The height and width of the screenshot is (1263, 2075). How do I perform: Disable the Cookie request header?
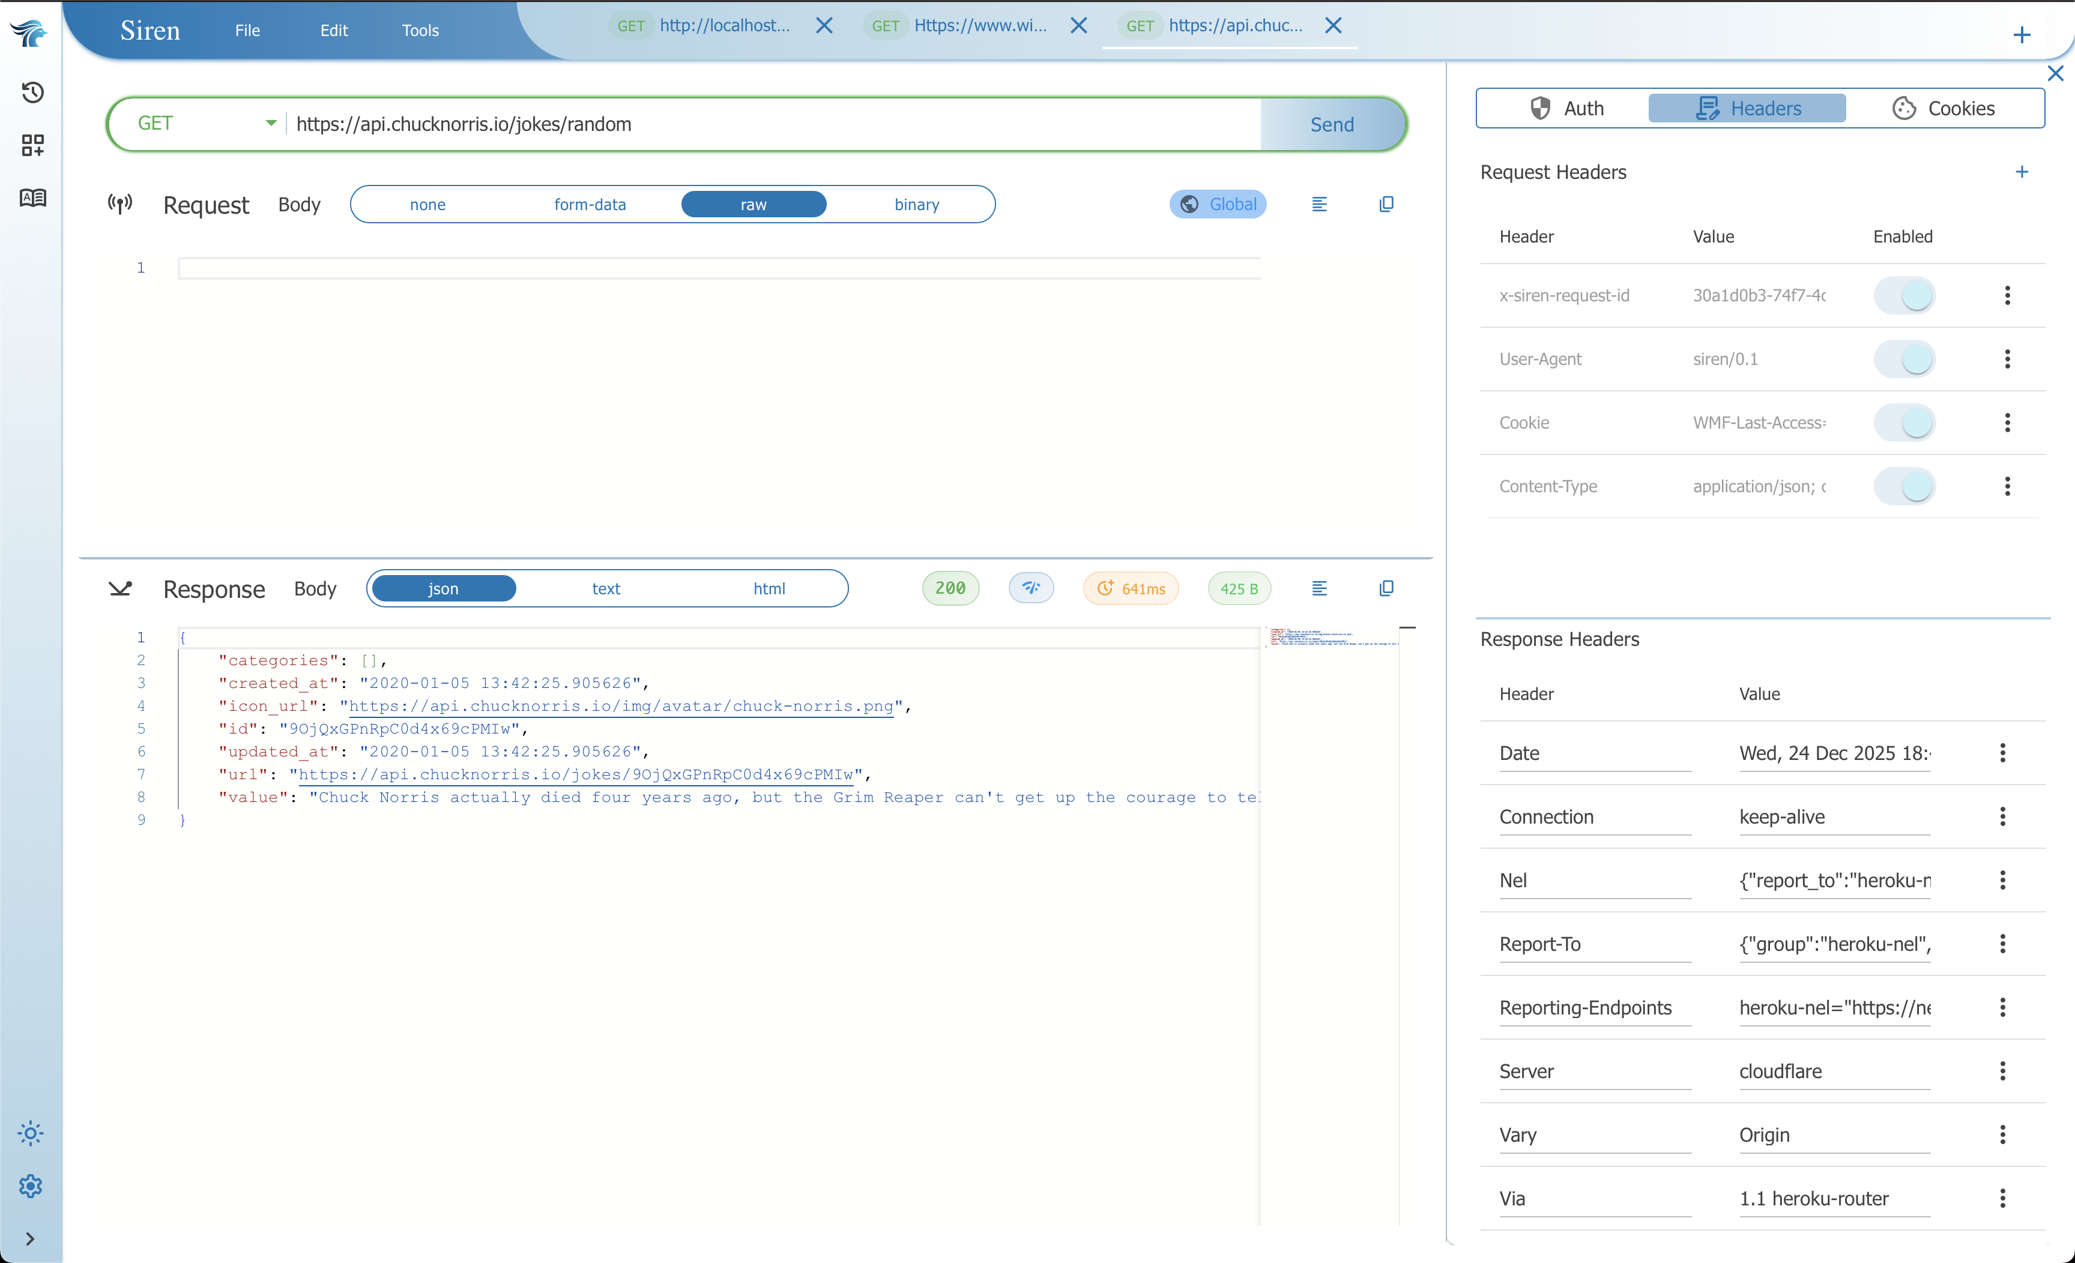pos(1905,423)
